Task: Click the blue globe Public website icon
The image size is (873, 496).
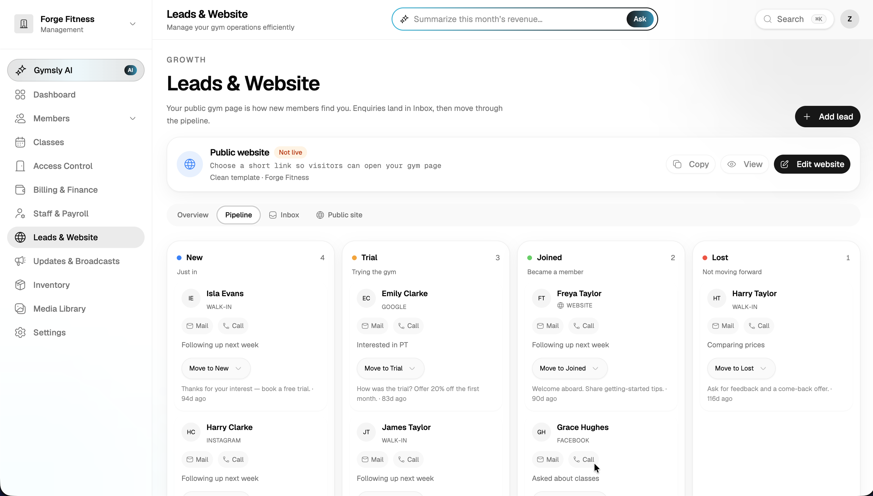Action: click(190, 164)
